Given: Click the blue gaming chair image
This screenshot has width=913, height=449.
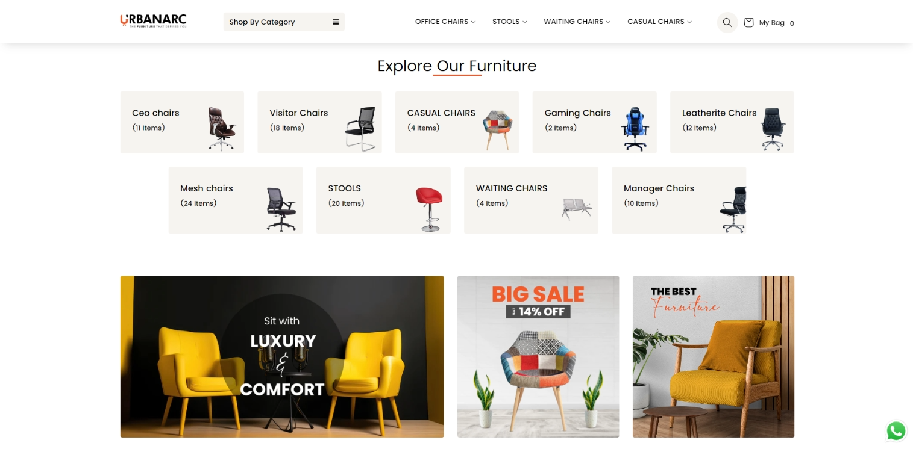Looking at the screenshot, I should click(x=635, y=129).
